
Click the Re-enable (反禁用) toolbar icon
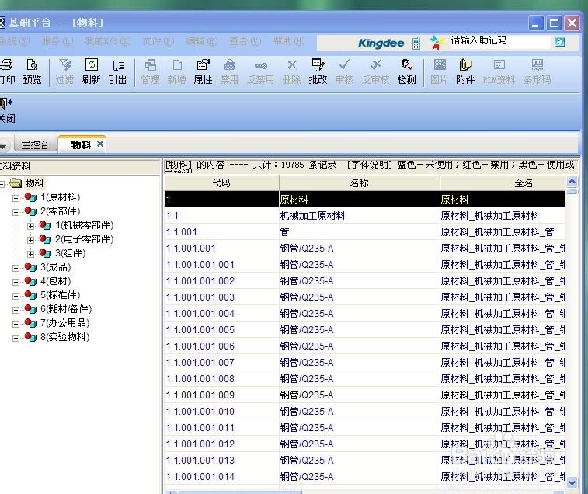pyautogui.click(x=261, y=71)
